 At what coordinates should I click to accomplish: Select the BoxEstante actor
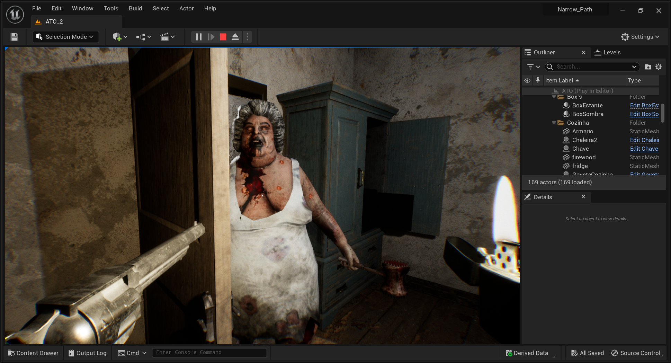click(x=587, y=105)
